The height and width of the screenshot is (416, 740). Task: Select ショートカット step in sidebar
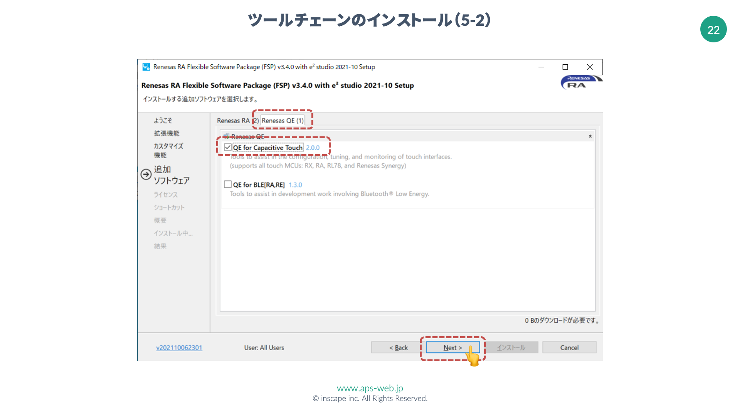tap(169, 208)
